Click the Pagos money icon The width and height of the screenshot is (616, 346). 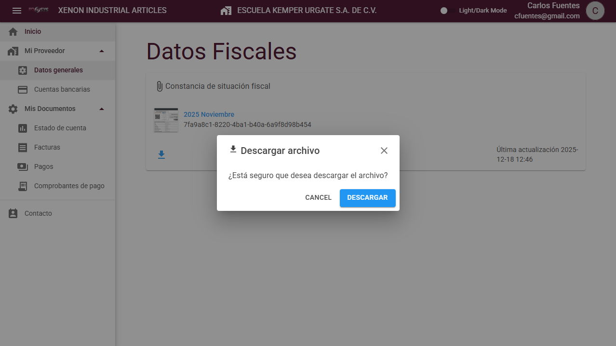click(23, 167)
